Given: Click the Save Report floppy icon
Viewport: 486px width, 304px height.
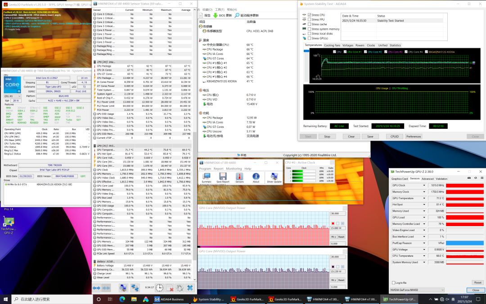Looking at the screenshot, I should [x=223, y=177].
